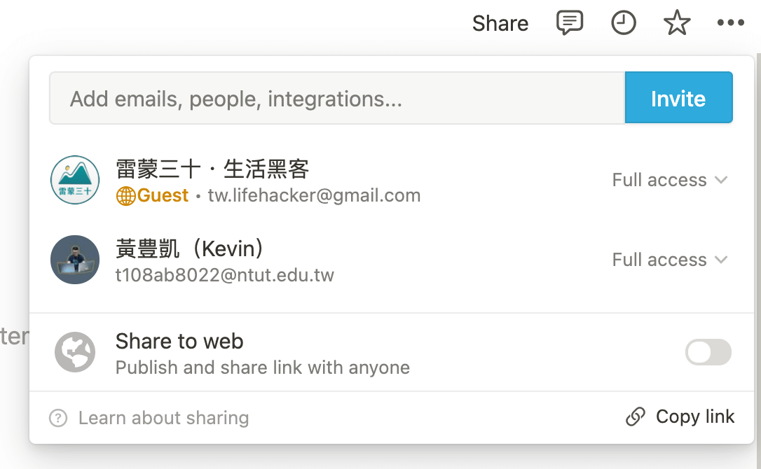Click the 雷蒙三十 mountain avatar
761x469 pixels.
pos(75,180)
